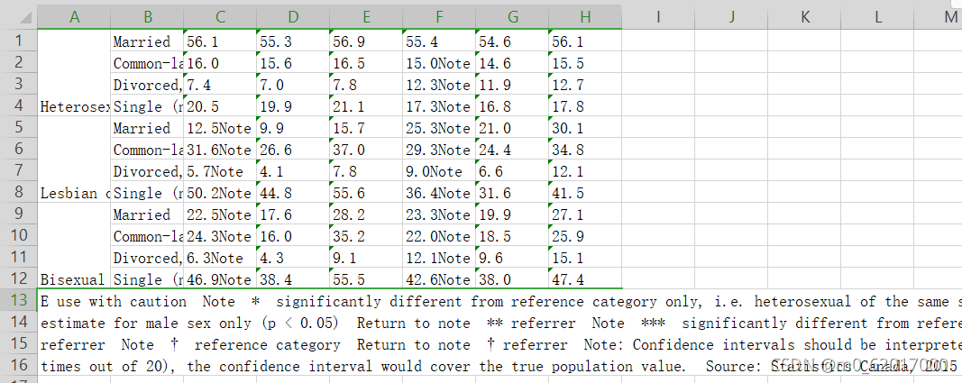
Task: Select row 16 header
Action: 18,365
